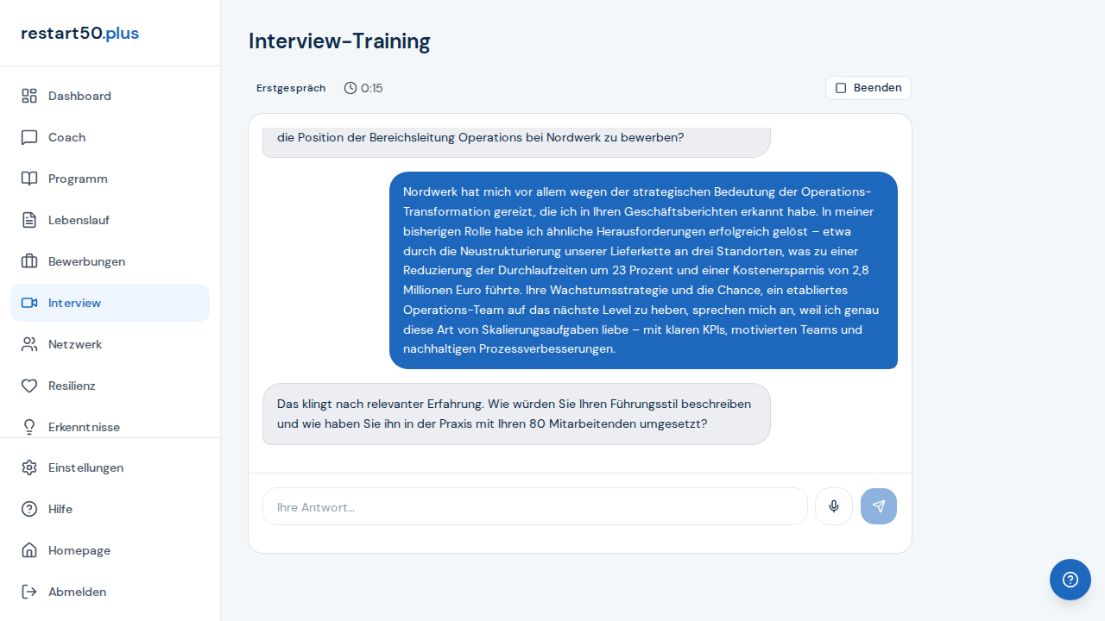Click the Programm open-book icon
1105x621 pixels.
(x=29, y=179)
